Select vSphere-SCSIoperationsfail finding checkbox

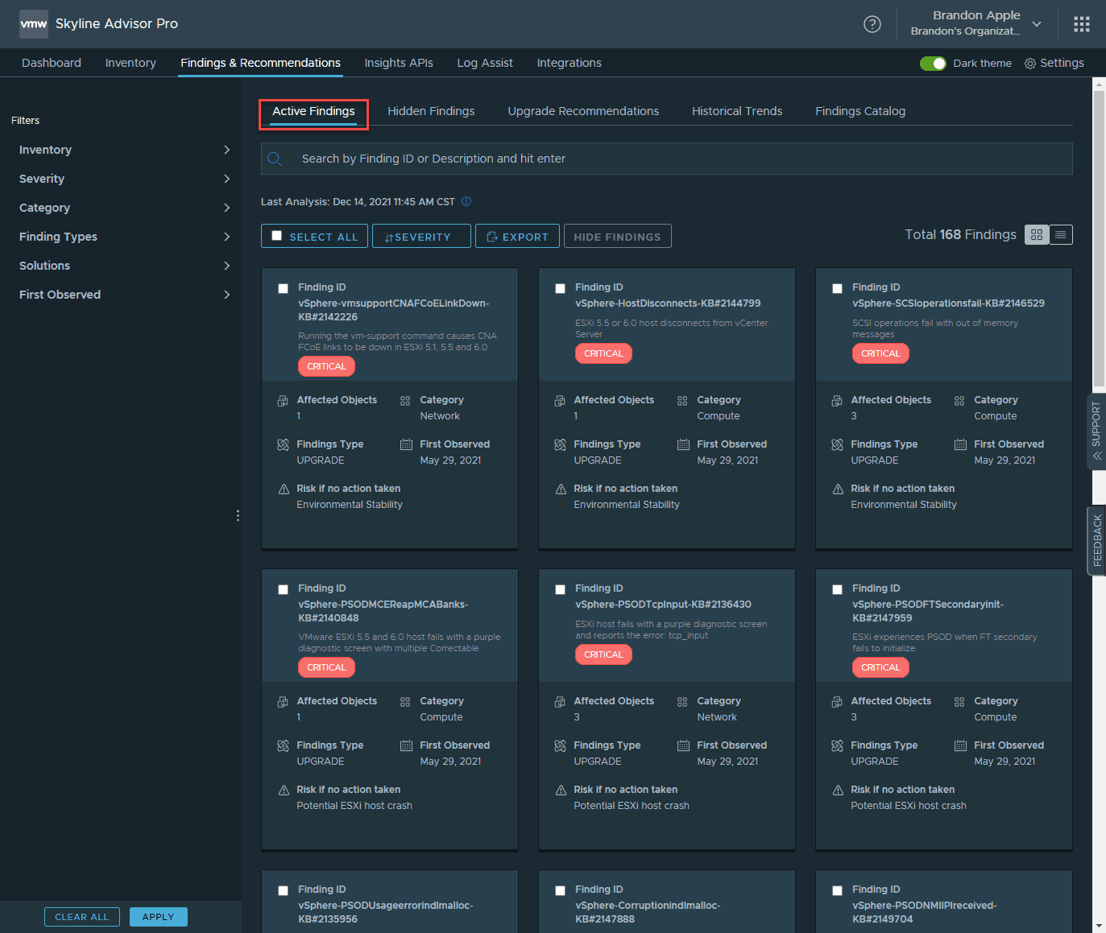coord(837,288)
